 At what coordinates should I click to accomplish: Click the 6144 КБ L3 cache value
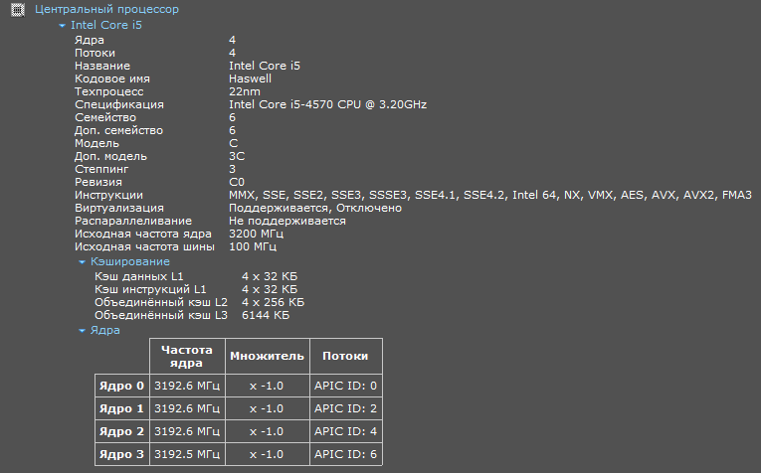point(266,315)
